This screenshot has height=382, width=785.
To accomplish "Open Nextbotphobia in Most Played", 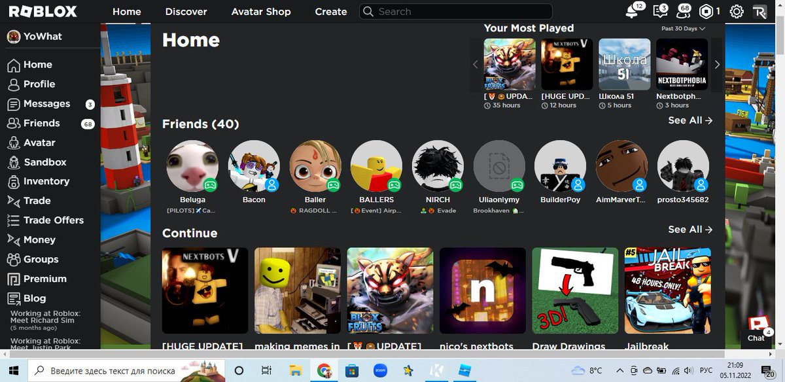I will [682, 64].
